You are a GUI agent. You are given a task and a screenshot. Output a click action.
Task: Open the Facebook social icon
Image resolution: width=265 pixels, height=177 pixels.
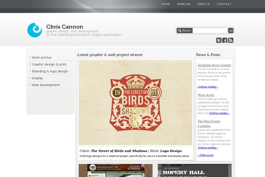(x=225, y=40)
